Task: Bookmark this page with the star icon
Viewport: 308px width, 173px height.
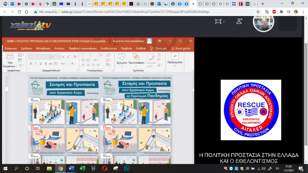Action: [258, 12]
